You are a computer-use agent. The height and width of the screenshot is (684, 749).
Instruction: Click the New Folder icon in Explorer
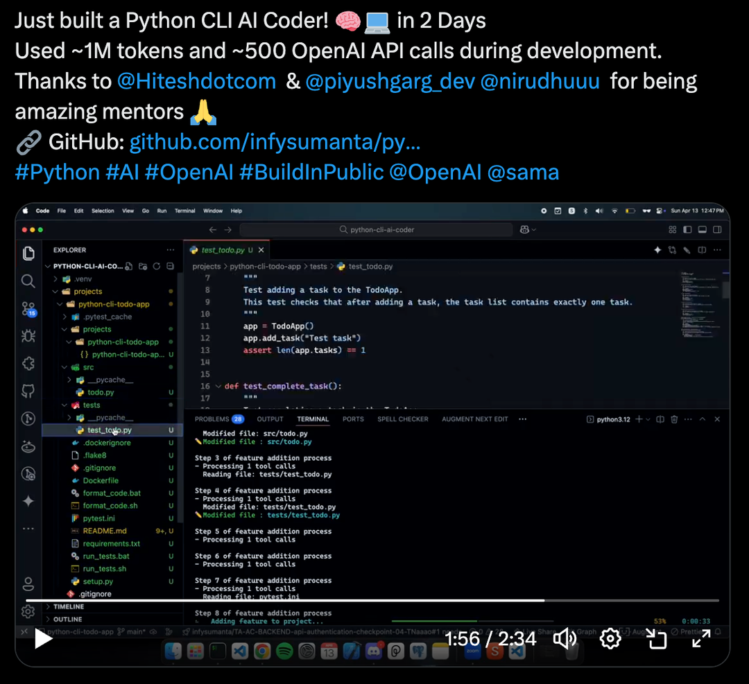pos(143,265)
